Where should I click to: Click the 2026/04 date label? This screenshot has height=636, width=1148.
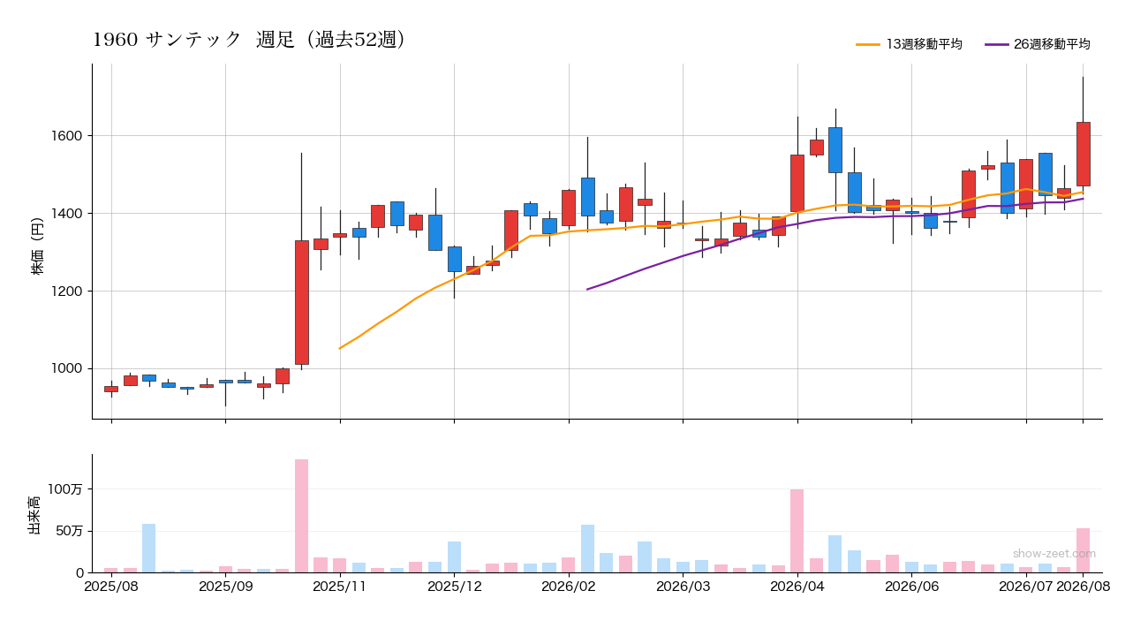pyautogui.click(x=797, y=587)
